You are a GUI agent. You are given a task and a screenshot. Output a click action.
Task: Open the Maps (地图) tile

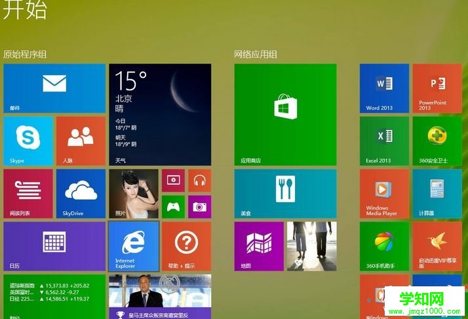(259, 246)
